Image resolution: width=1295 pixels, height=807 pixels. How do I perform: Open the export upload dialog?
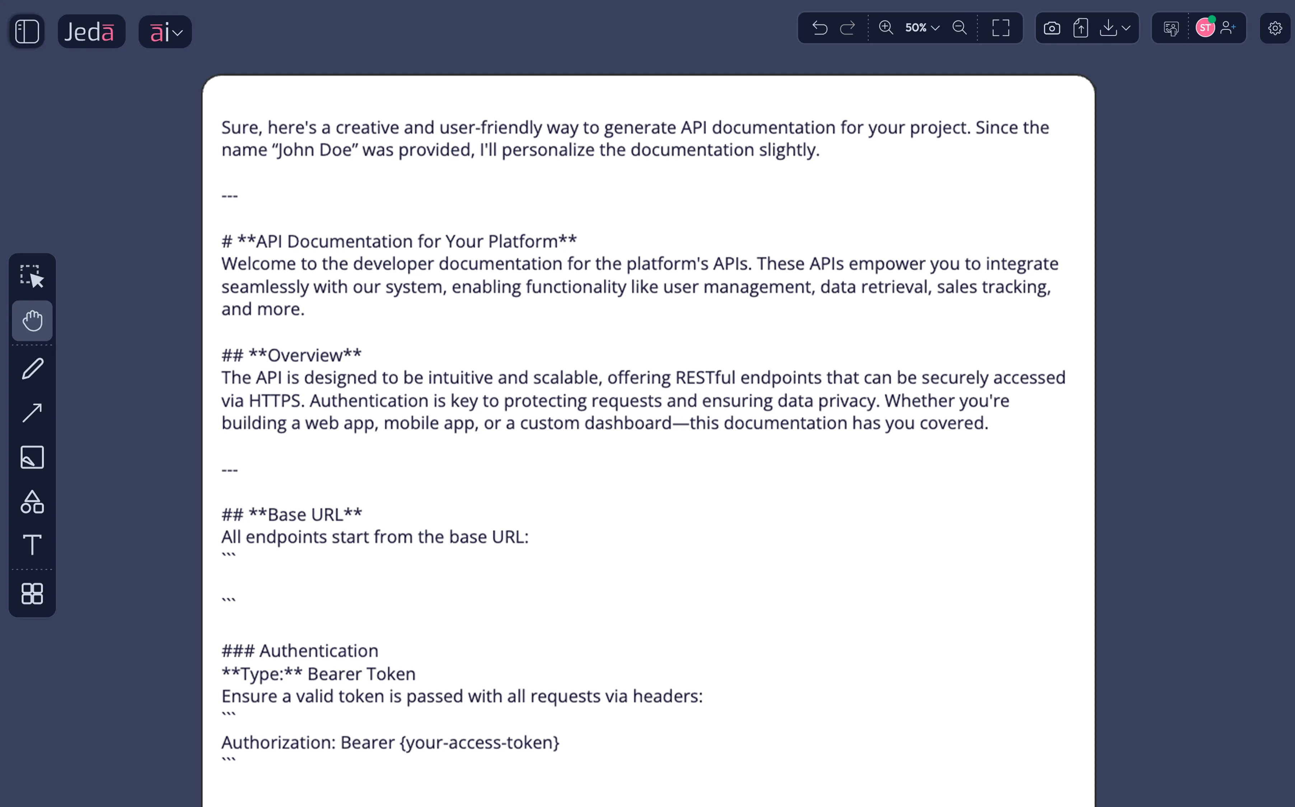[x=1080, y=28]
